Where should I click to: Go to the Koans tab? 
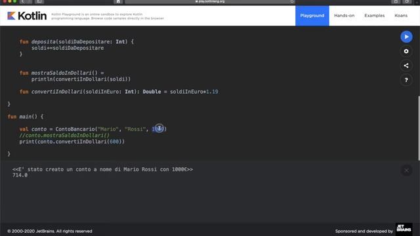401,16
